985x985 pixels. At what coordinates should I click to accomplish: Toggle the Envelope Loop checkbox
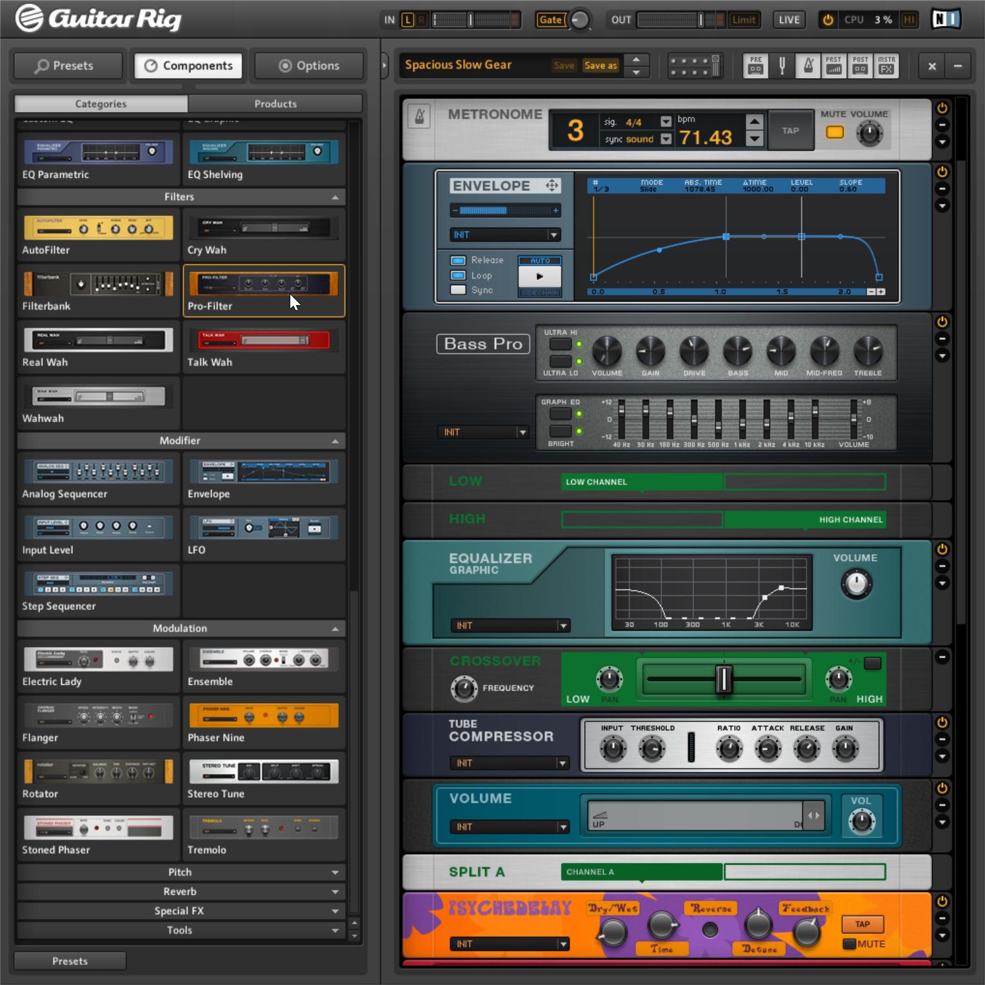[x=458, y=275]
